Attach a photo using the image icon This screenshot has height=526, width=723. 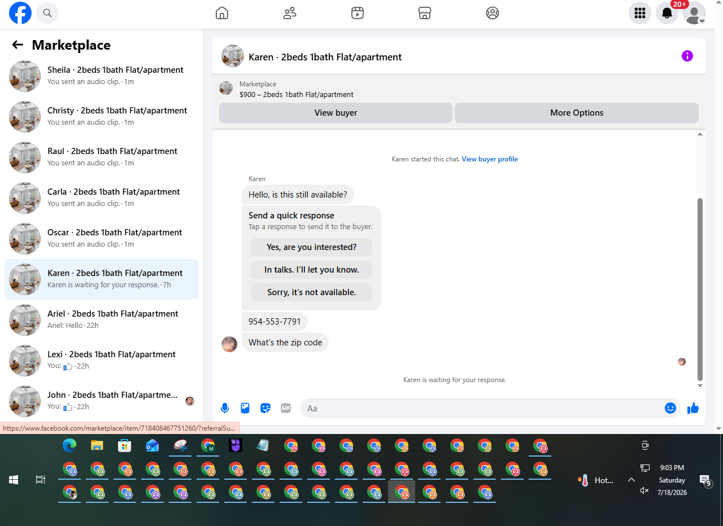point(245,408)
